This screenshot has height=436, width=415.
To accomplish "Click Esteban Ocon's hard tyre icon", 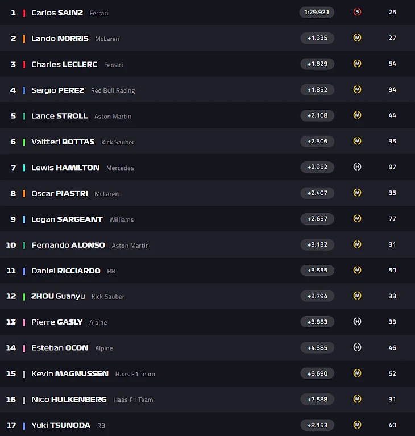I will 357,347.
